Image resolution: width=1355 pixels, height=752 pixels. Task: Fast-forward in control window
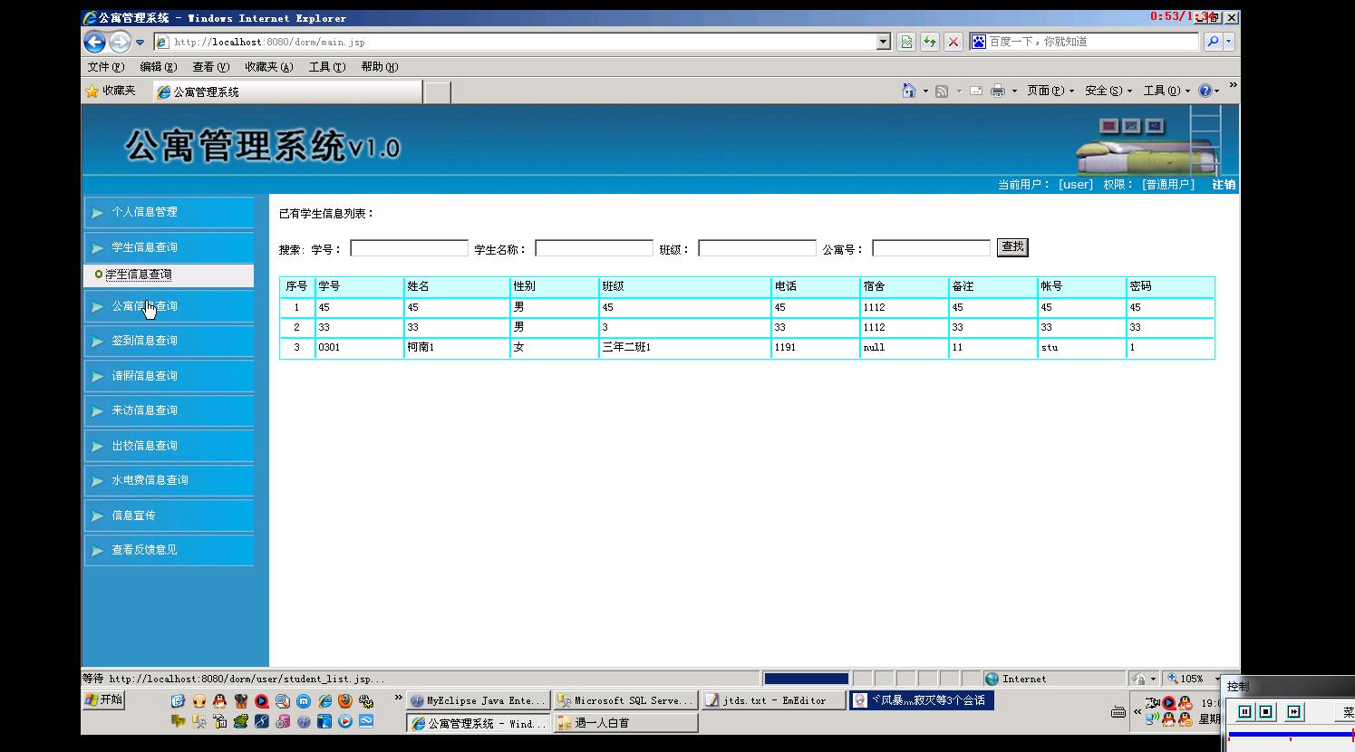point(1294,711)
